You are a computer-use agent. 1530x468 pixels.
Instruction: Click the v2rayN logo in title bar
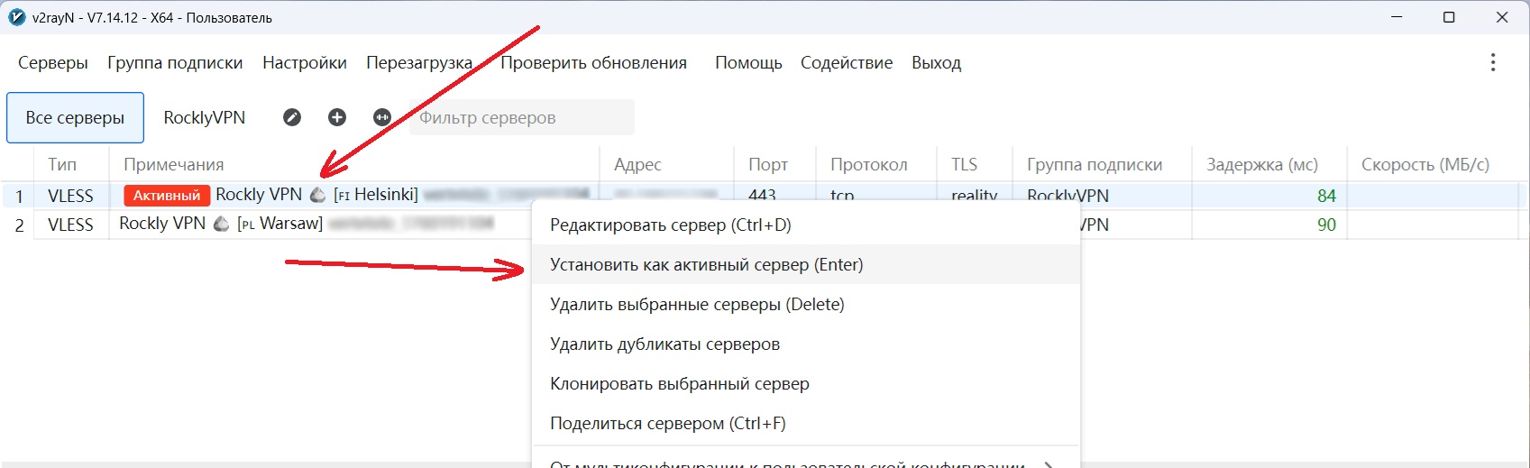click(x=16, y=17)
